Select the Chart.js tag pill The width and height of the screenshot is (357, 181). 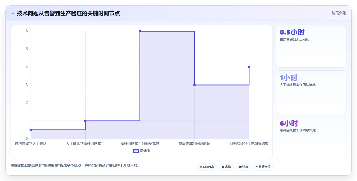(x=207, y=167)
